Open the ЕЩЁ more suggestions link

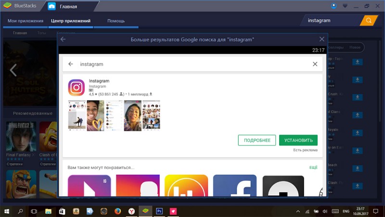313,168
